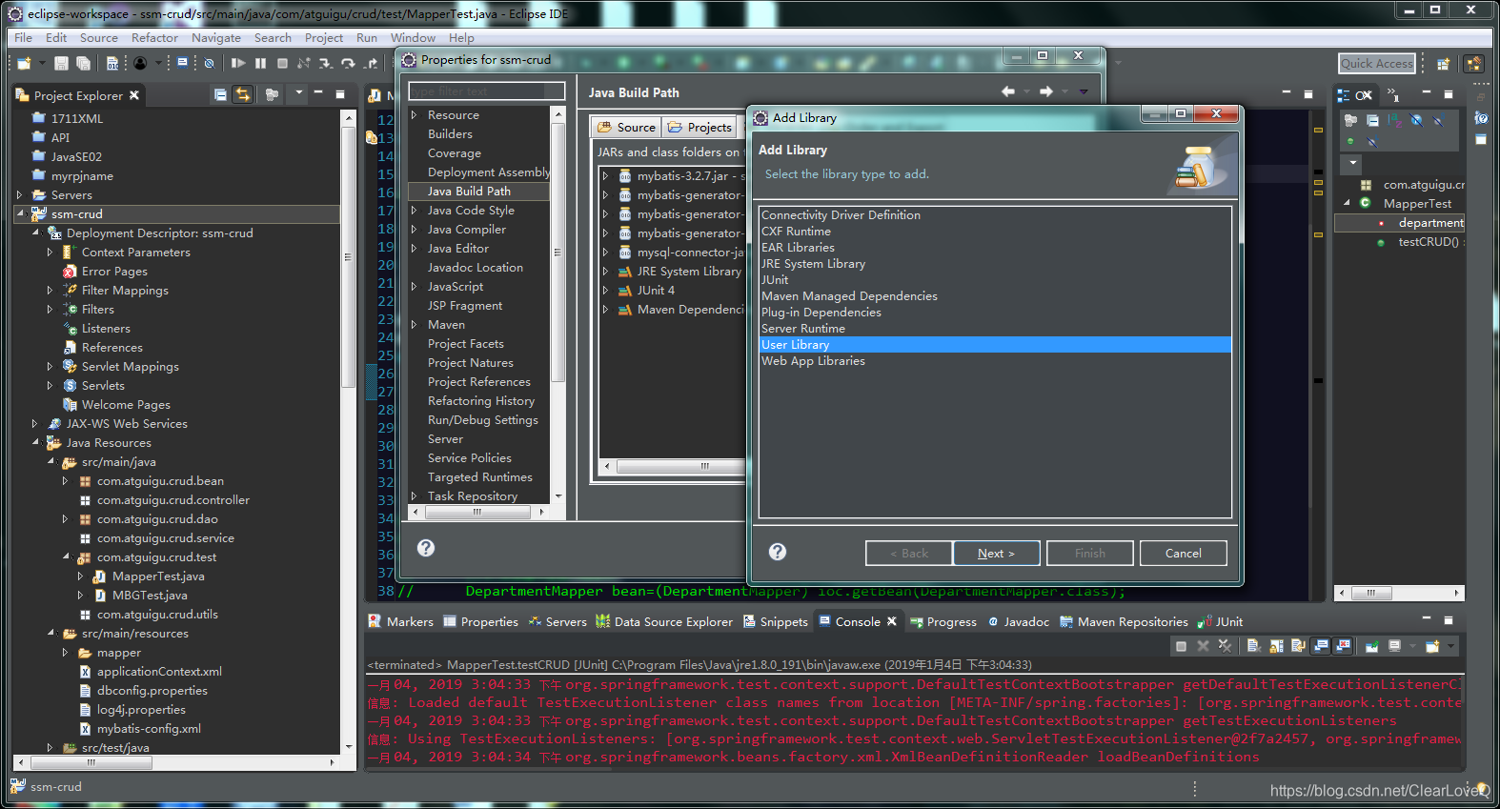Viewport: 1500px width, 809px height.
Task: Toggle Link with Editor in Project Explorer
Action: pyautogui.click(x=242, y=94)
